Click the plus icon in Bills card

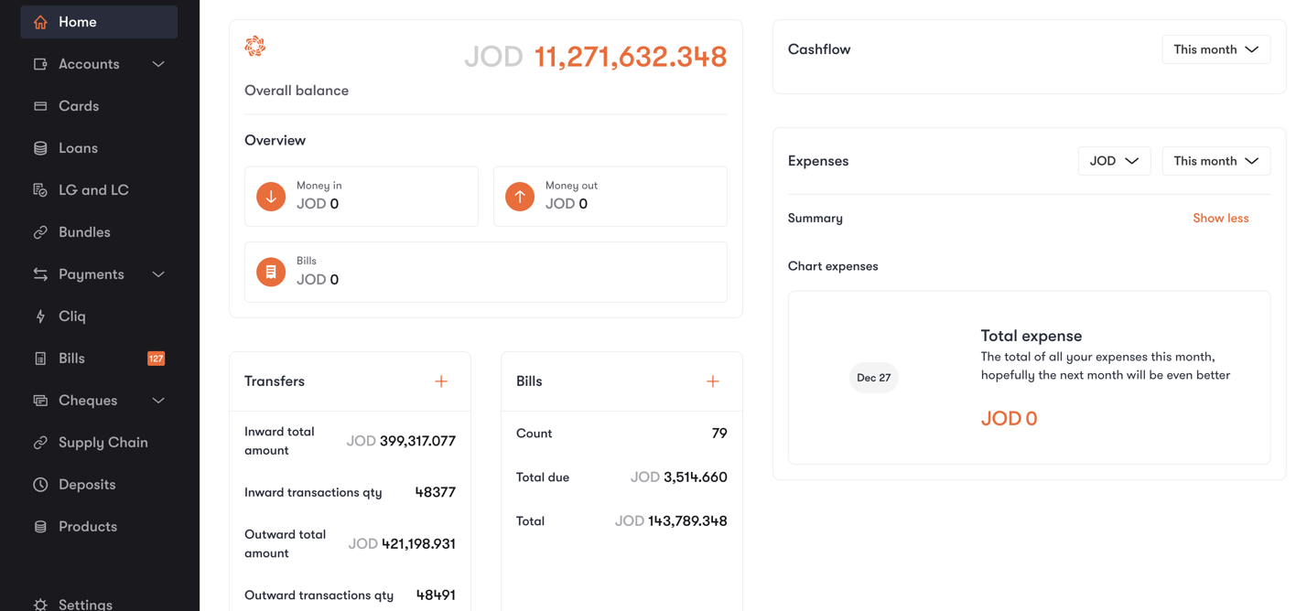pos(712,381)
